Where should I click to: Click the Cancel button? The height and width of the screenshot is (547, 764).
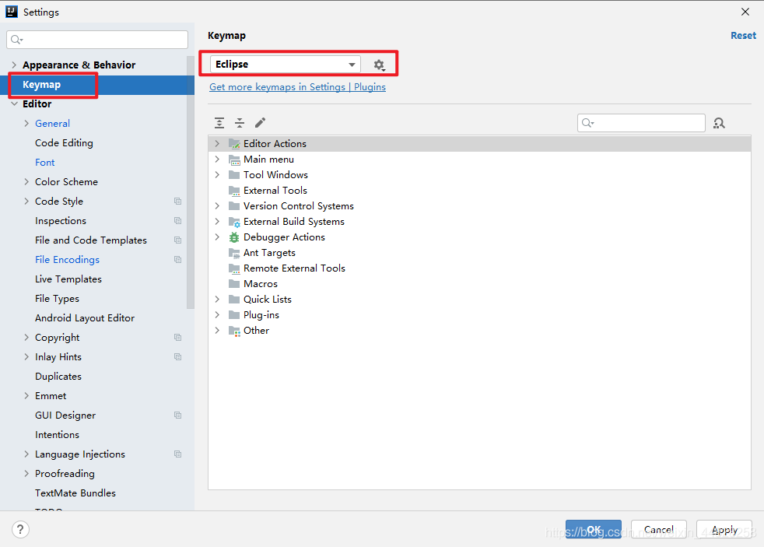[659, 529]
